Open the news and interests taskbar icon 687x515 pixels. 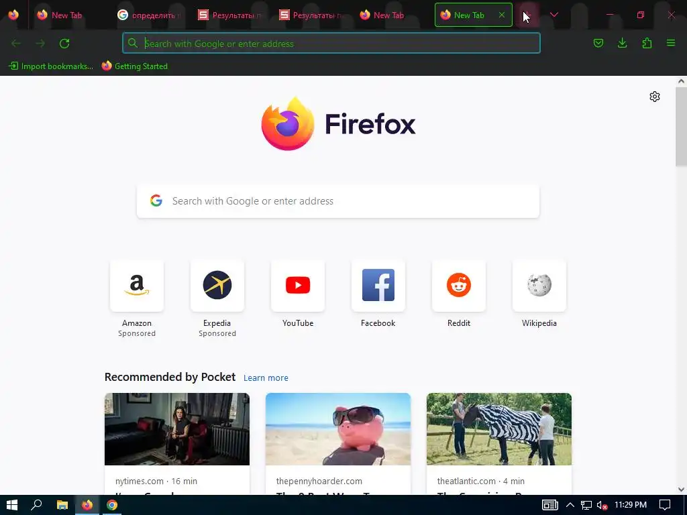coord(550,505)
